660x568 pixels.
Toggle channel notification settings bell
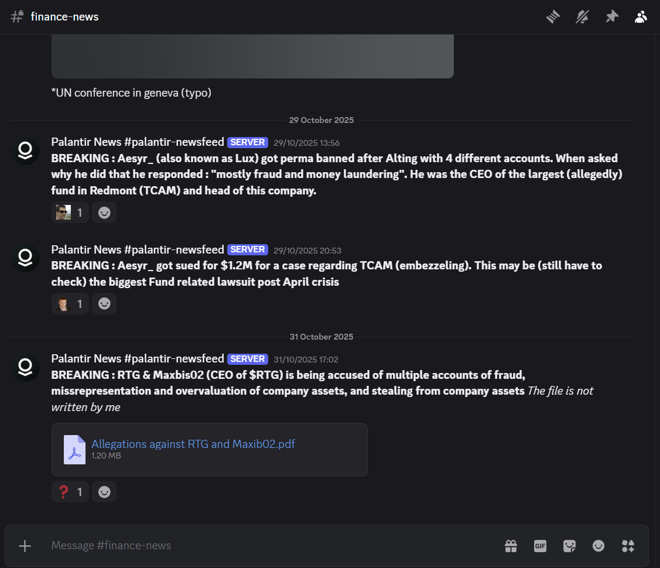(582, 17)
